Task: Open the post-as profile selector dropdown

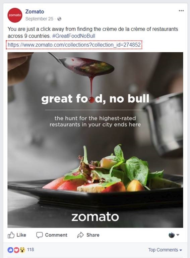Action: coord(174,235)
